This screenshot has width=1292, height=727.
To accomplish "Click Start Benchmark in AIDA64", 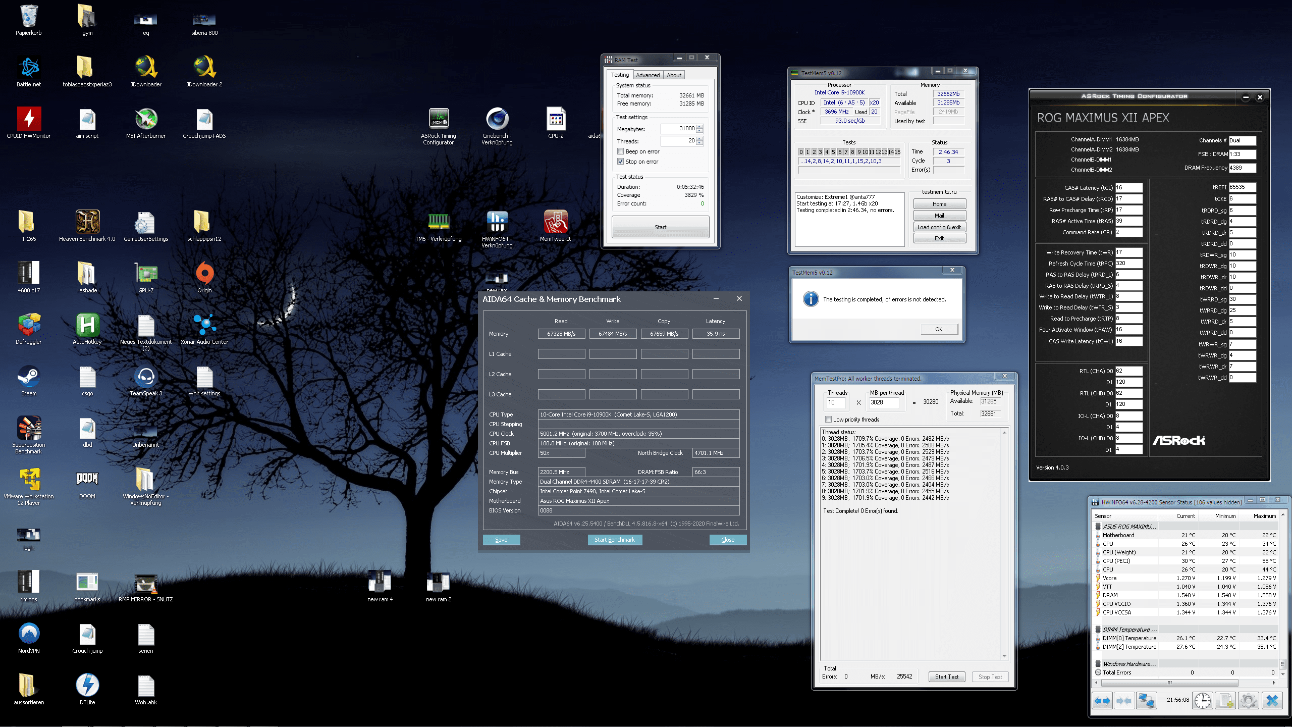I will pyautogui.click(x=614, y=540).
